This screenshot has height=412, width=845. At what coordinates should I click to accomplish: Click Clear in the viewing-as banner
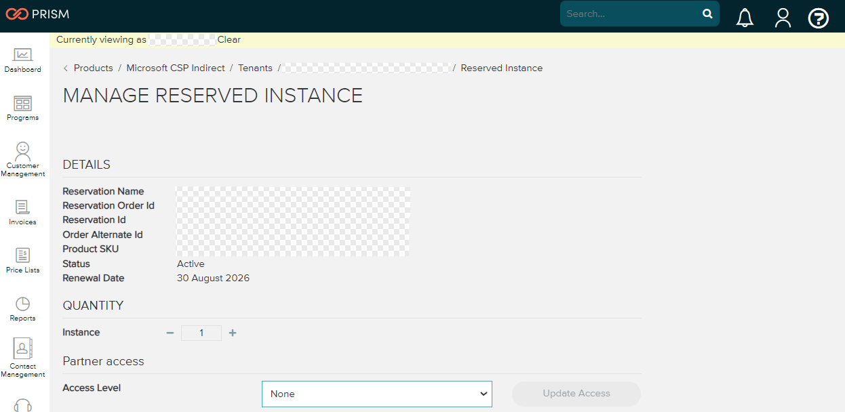coord(229,39)
